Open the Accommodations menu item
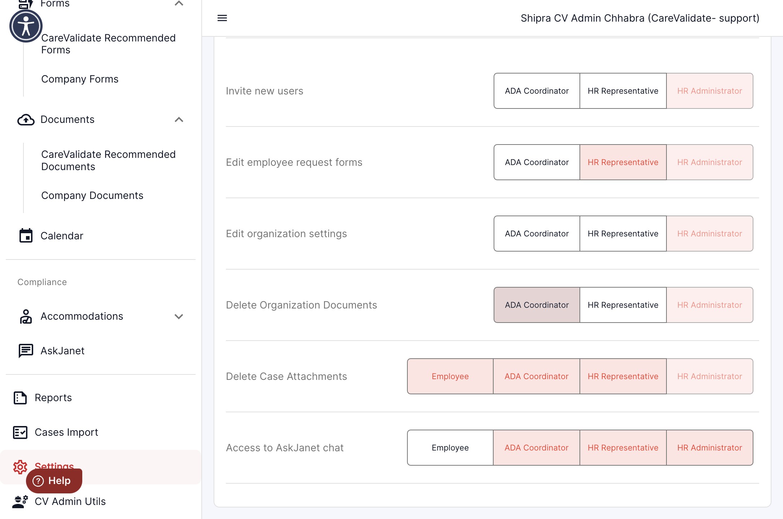This screenshot has height=519, width=783. (x=82, y=316)
